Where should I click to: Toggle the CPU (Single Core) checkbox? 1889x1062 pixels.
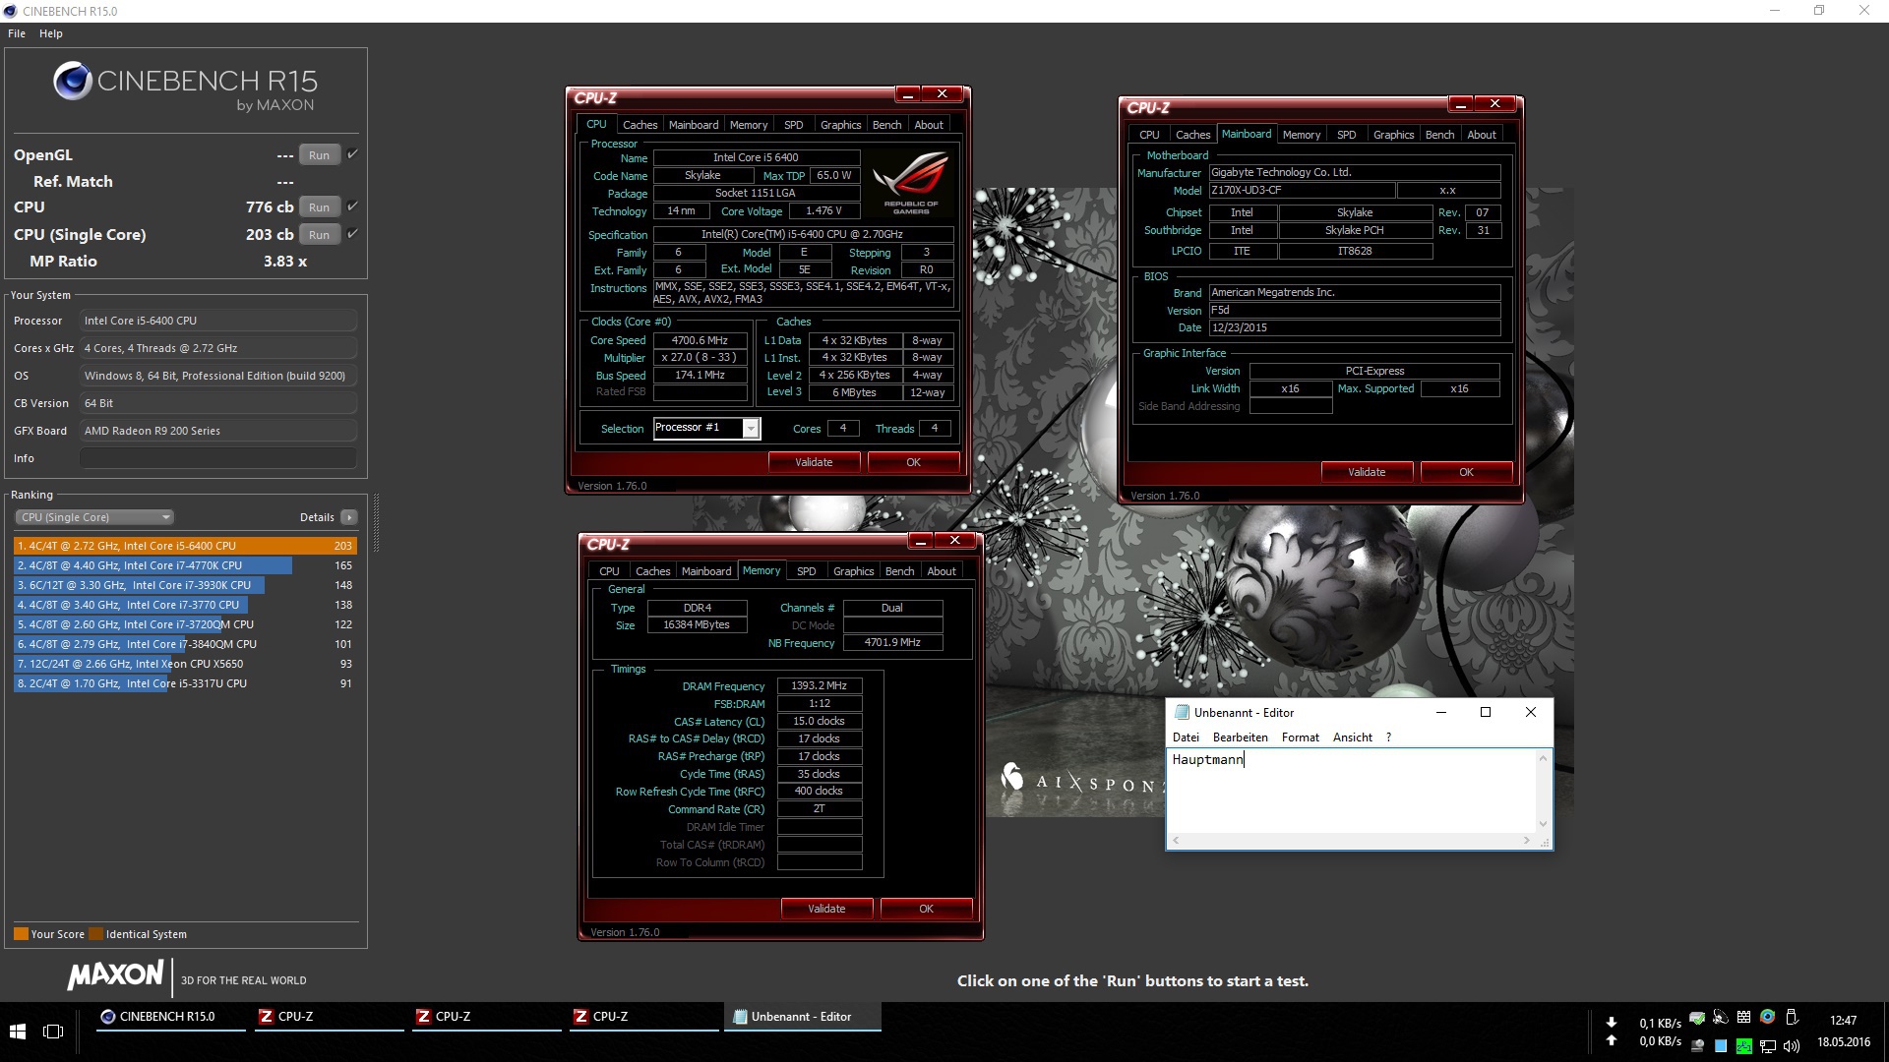tap(352, 234)
